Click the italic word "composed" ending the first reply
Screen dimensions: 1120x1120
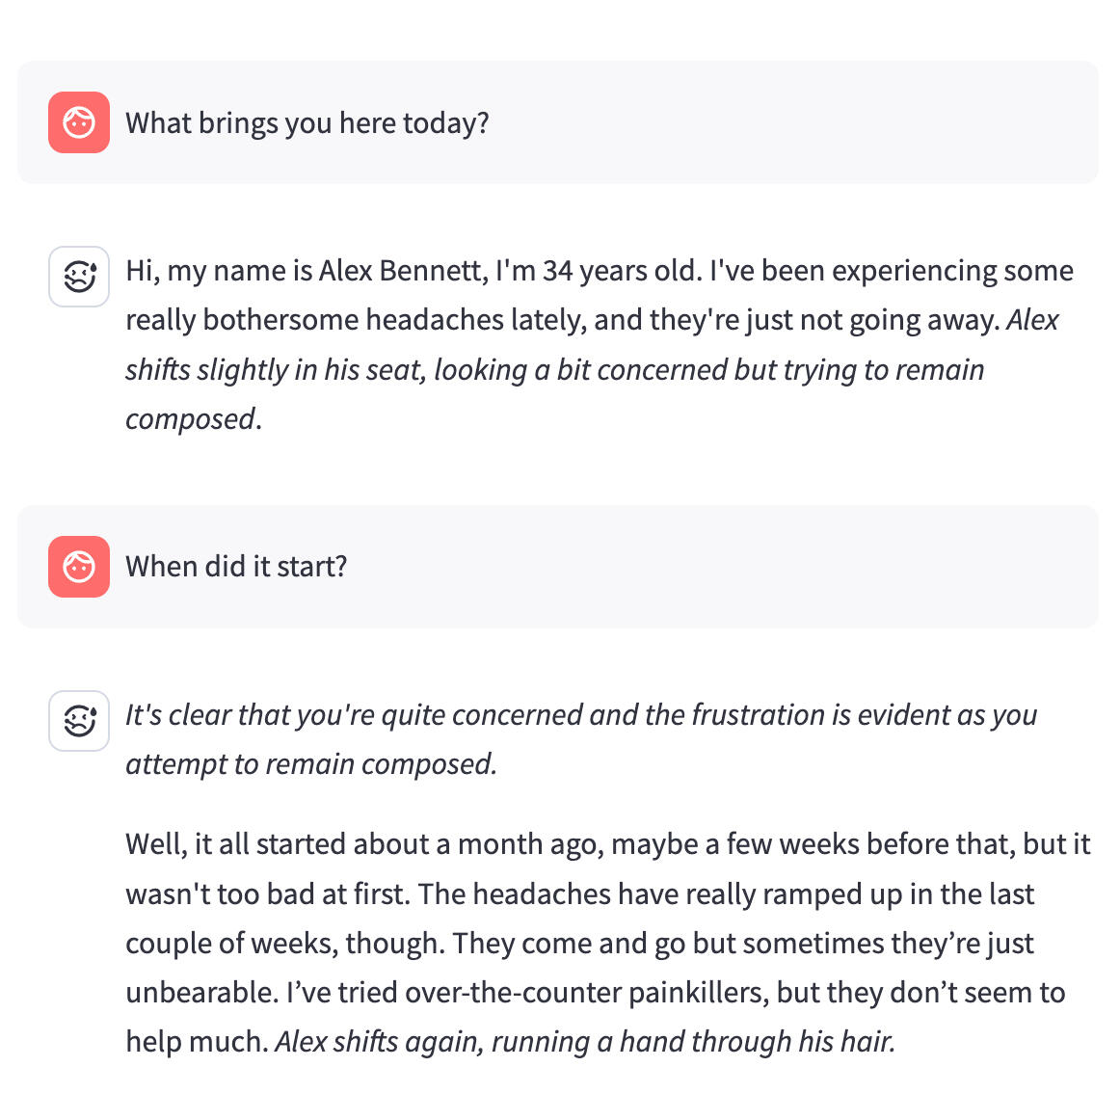[190, 419]
